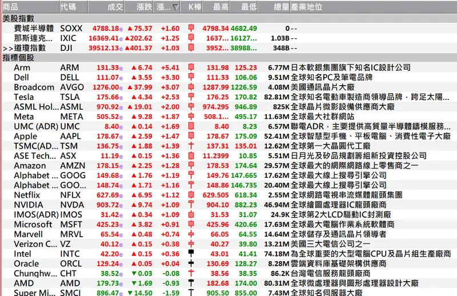Open the GOOG candlestick icon
The height and width of the screenshot is (296, 457).
coord(191,175)
